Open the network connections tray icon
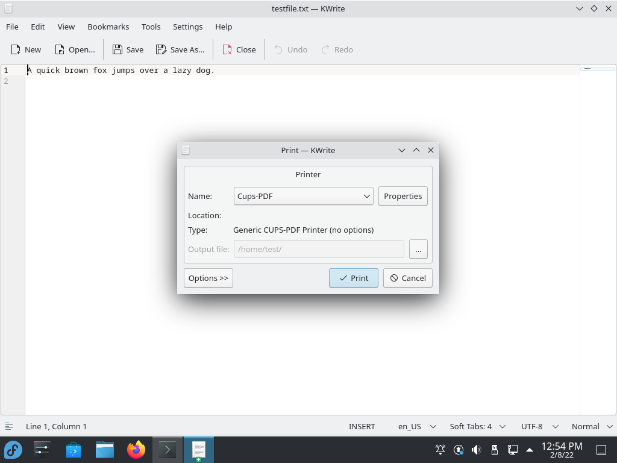The height and width of the screenshot is (463, 617). pyautogui.click(x=512, y=450)
